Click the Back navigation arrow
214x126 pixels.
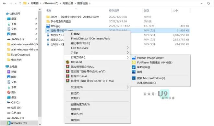pyautogui.click(x=4, y=3)
